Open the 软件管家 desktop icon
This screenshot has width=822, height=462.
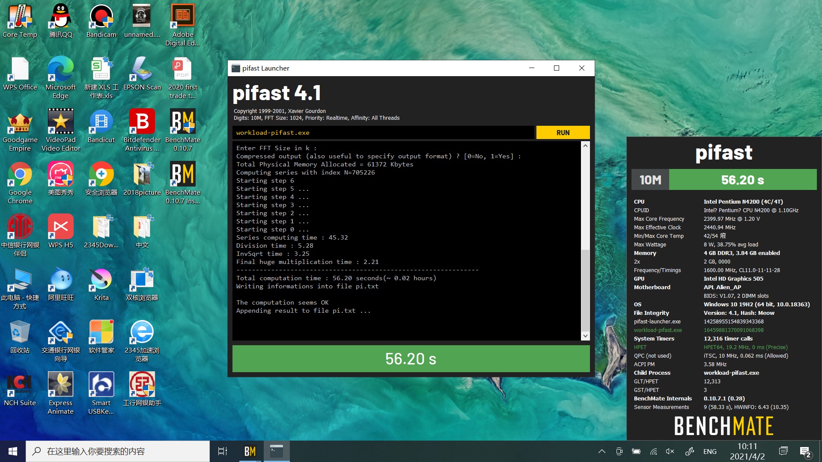[101, 336]
